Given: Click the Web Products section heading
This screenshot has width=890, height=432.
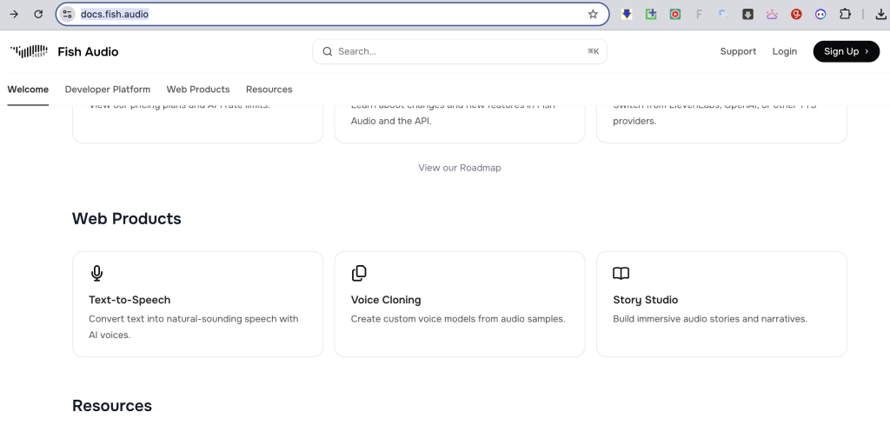Looking at the screenshot, I should [127, 218].
